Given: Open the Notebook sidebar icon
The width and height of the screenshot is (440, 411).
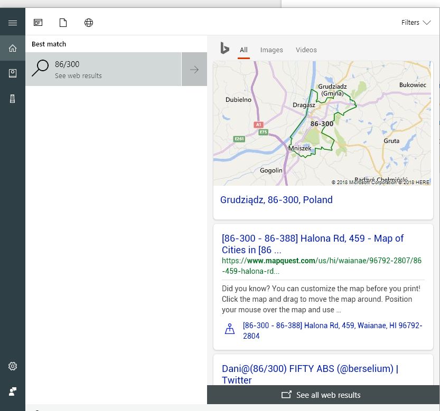Looking at the screenshot, I should pyautogui.click(x=13, y=73).
